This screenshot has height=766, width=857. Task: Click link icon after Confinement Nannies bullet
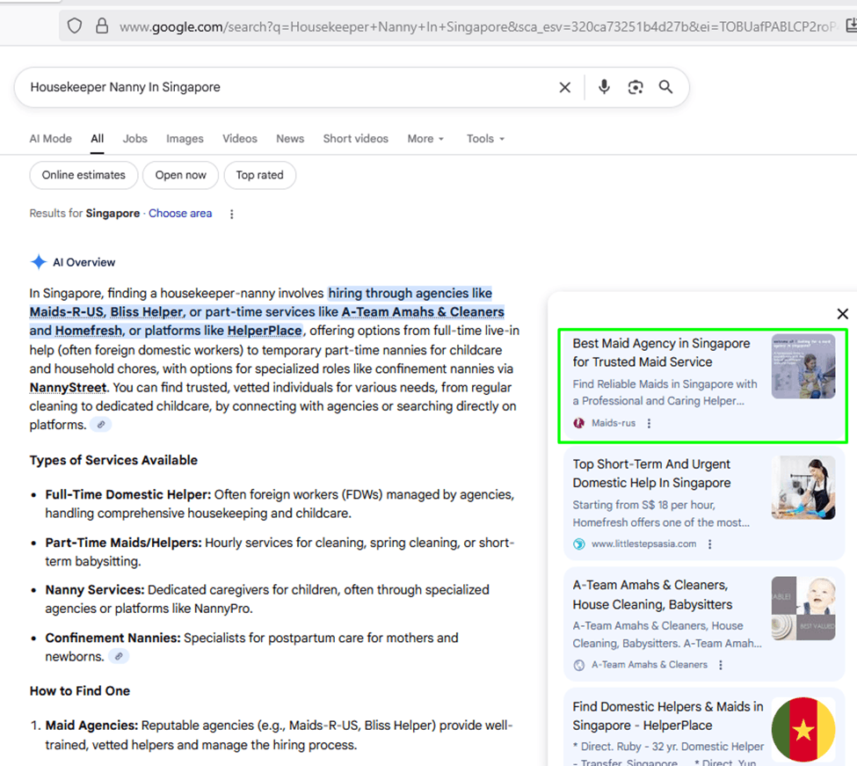click(x=119, y=657)
